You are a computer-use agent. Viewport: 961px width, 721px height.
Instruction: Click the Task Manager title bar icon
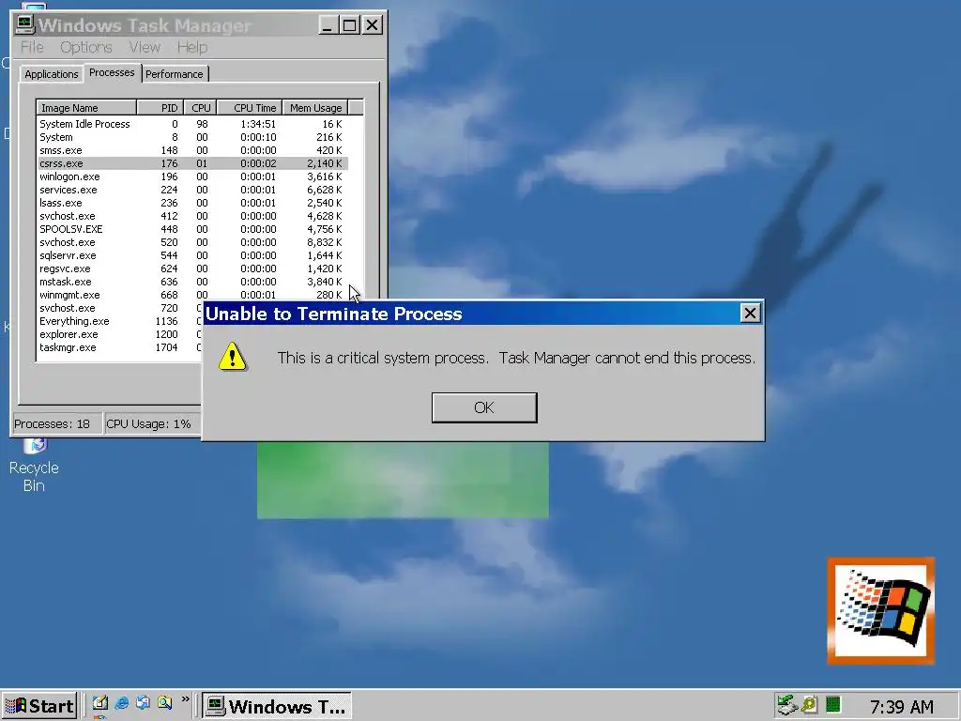pyautogui.click(x=24, y=24)
